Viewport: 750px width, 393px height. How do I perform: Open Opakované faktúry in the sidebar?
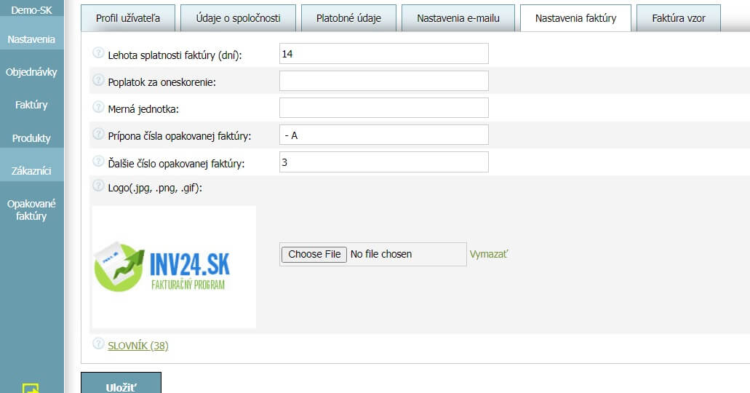[31, 210]
